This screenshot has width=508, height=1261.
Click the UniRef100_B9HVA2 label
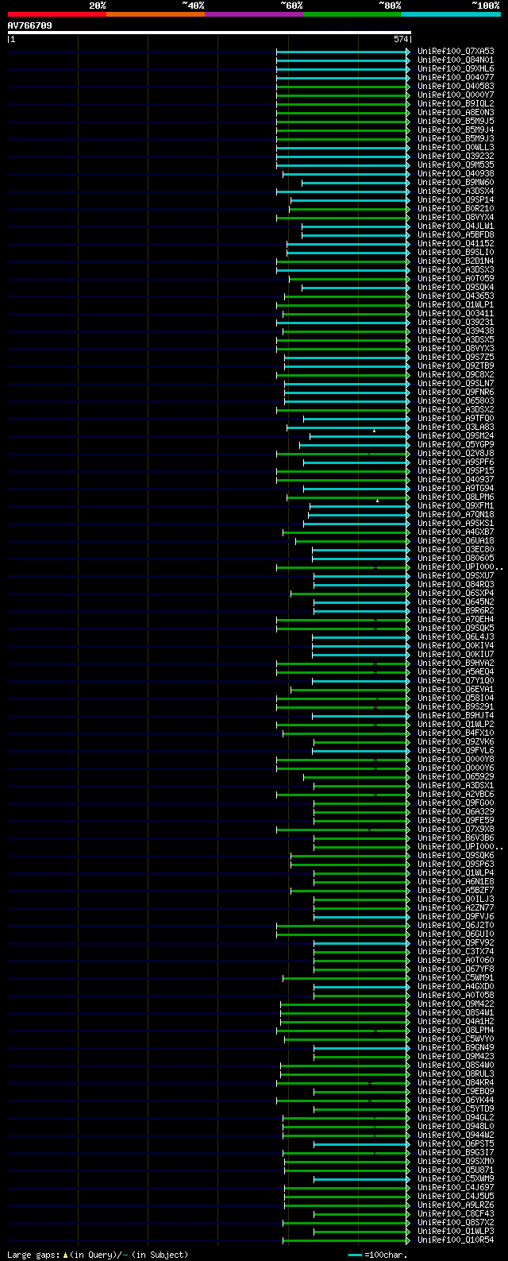[x=456, y=663]
